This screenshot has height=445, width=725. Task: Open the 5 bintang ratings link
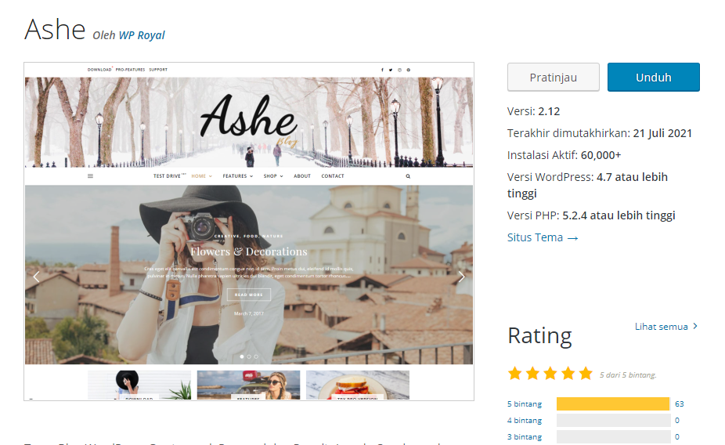(525, 403)
